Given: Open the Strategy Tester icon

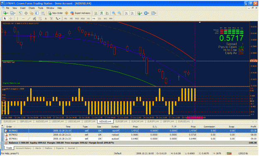Looking at the screenshot, I should [x=43, y=13].
